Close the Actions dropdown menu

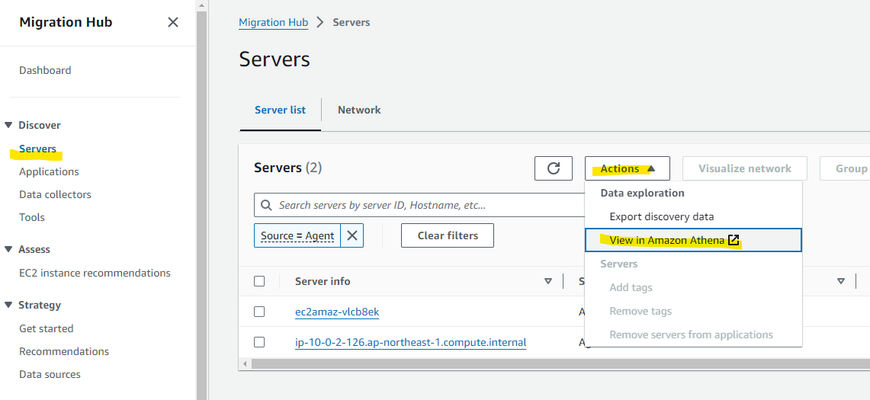(x=627, y=168)
